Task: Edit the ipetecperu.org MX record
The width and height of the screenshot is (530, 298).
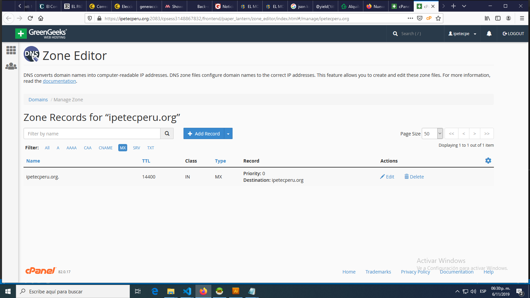Action: tap(387, 177)
